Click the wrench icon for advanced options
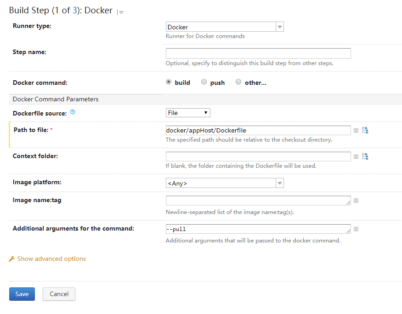Image resolution: width=402 pixels, height=314 pixels. point(12,259)
